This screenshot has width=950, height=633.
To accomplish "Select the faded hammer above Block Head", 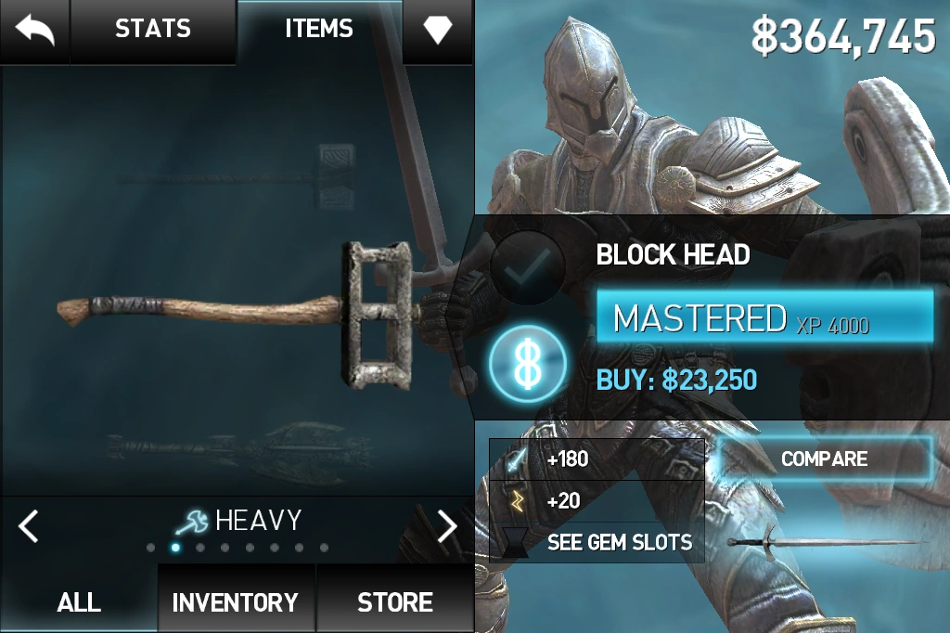I will pos(237,177).
